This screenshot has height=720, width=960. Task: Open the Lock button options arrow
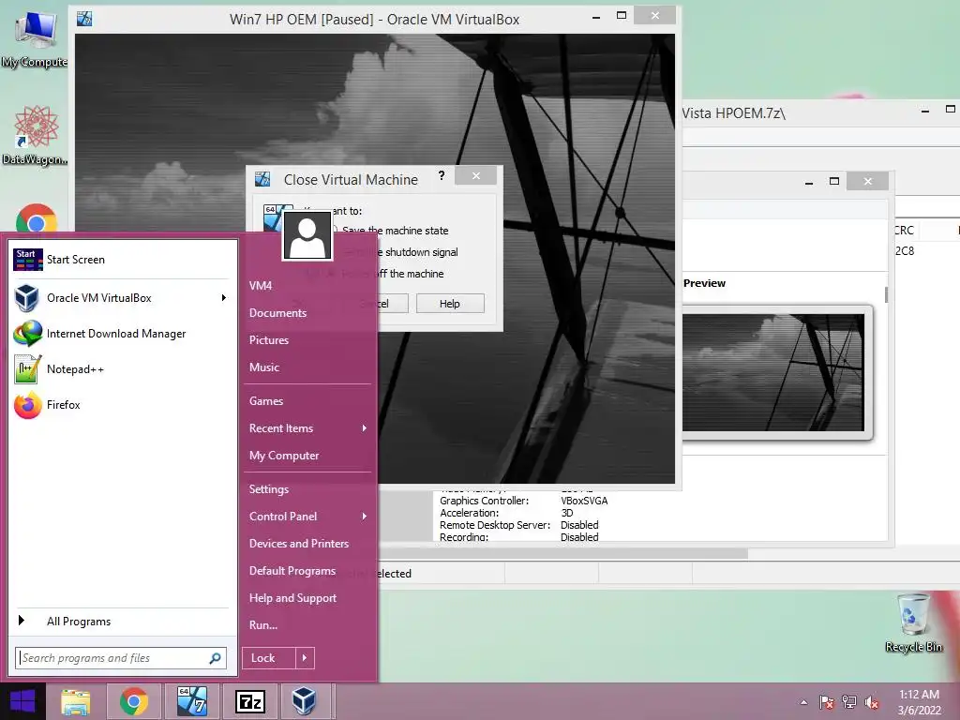pyautogui.click(x=305, y=658)
